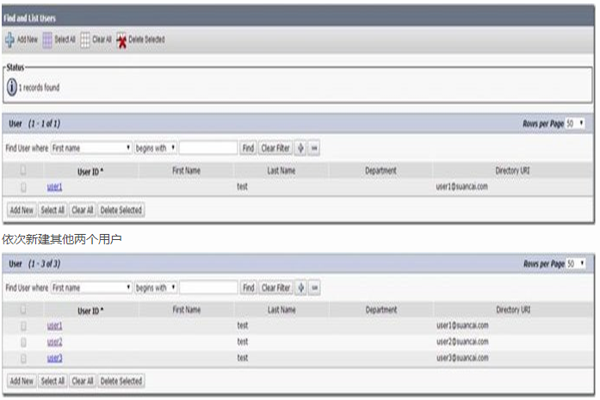Tick the user1 checkbox in the 1 - 1 of 1 list

pyautogui.click(x=23, y=187)
